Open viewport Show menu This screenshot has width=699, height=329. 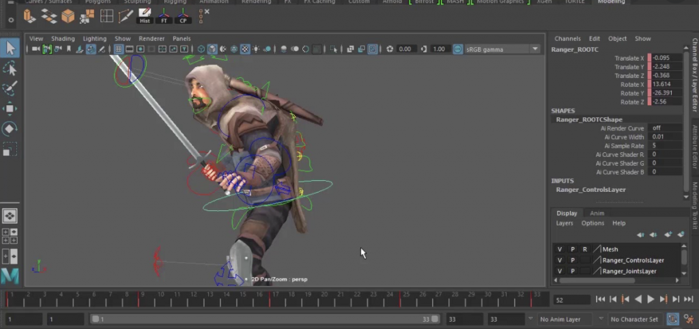coord(123,39)
